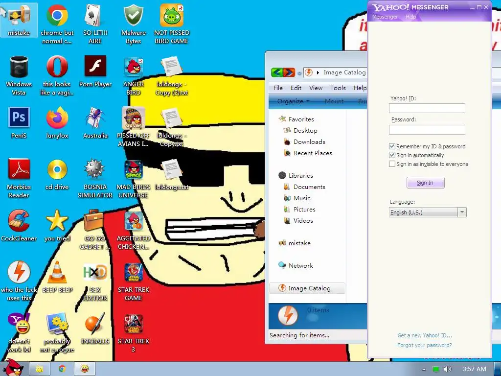
Task: Open the 'Windows Vista' recycle bin icon
Action: [x=19, y=75]
